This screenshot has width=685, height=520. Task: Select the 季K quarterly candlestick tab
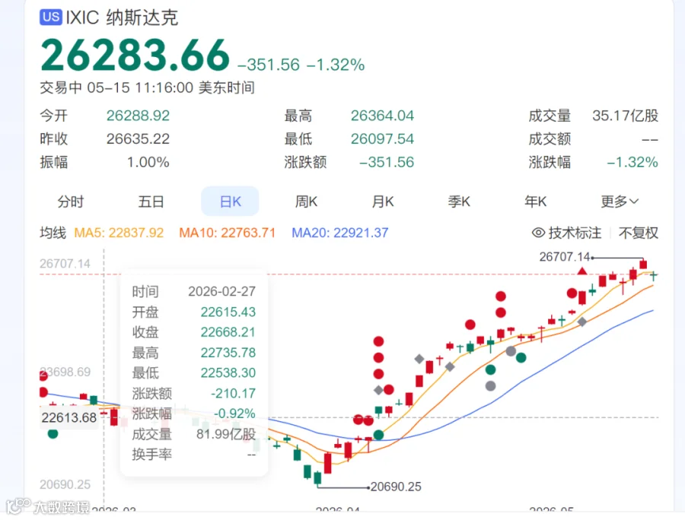[459, 201]
